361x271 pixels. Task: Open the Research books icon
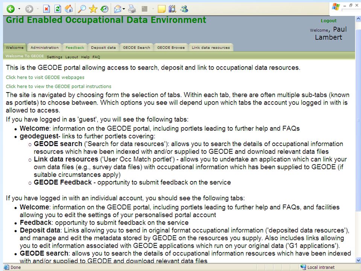point(173,9)
